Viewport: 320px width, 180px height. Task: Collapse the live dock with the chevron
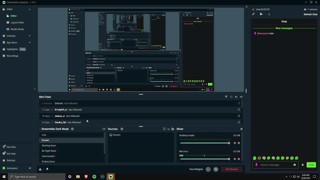point(246,7)
